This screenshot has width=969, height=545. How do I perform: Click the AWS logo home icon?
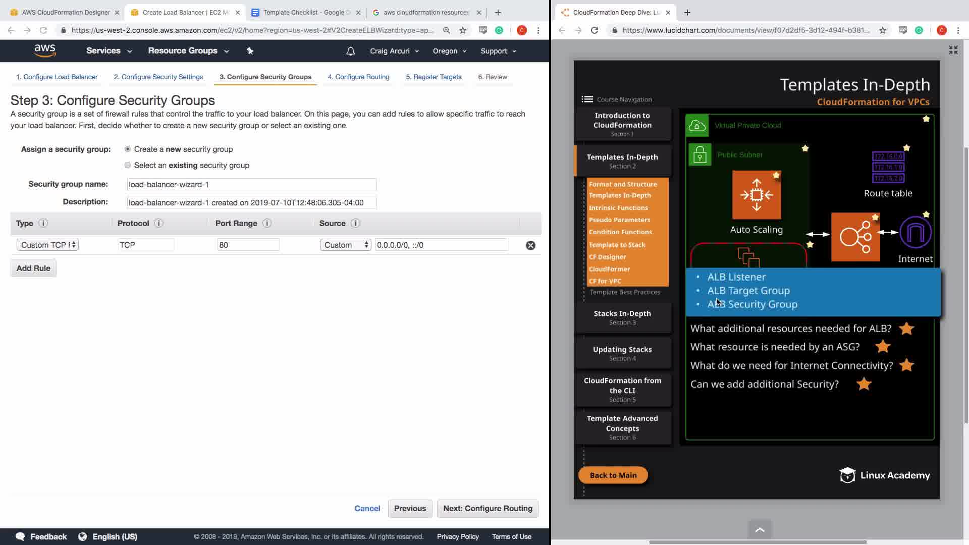tap(45, 50)
